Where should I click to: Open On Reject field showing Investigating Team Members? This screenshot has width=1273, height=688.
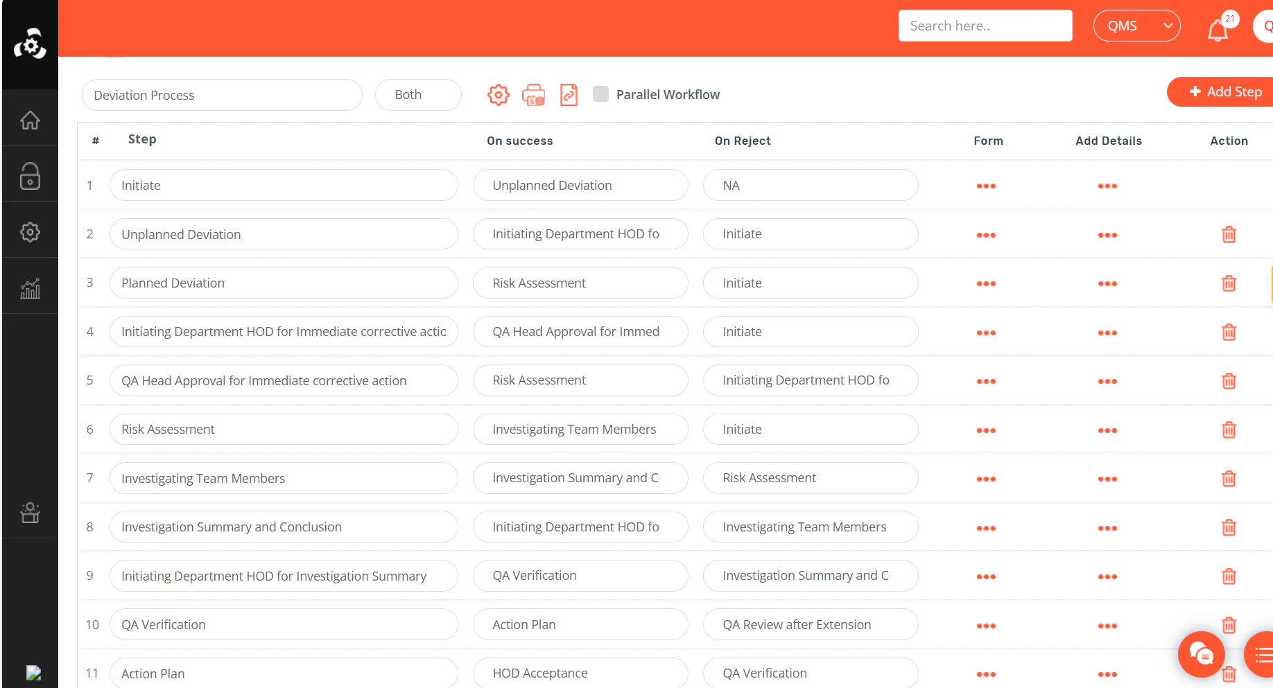(x=811, y=527)
